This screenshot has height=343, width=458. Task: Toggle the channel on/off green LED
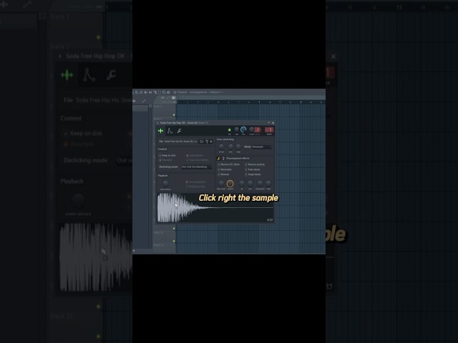coord(229,130)
